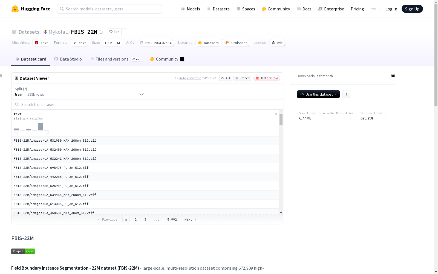This screenshot has height=274, width=438.
Task: Open the left sidebar toggle icon
Action: coord(1,76)
